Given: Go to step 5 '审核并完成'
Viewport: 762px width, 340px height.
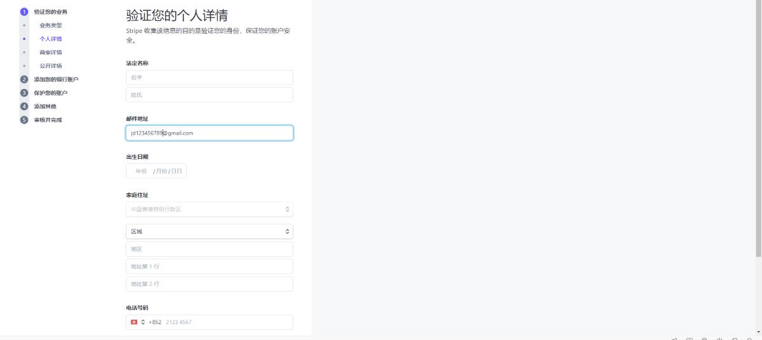Looking at the screenshot, I should (48, 119).
